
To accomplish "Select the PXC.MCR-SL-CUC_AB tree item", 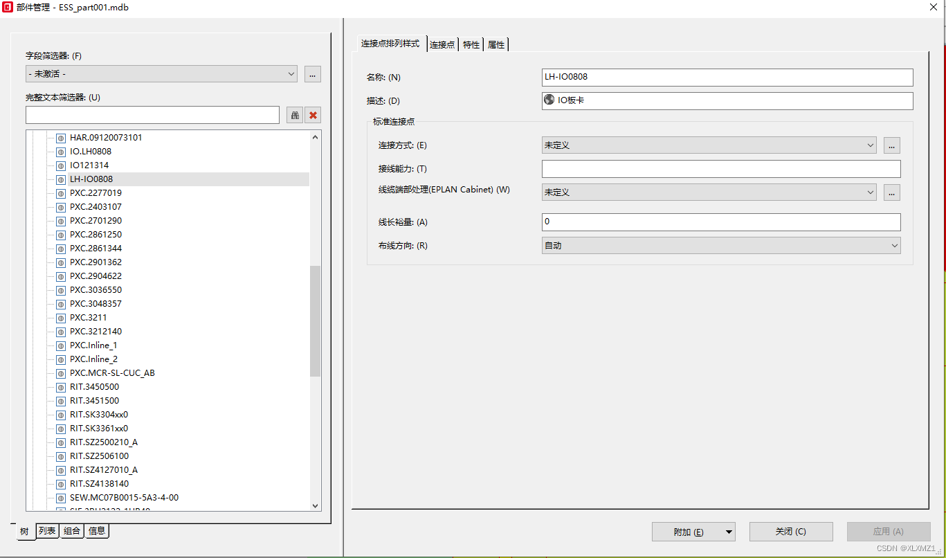I will coord(112,373).
